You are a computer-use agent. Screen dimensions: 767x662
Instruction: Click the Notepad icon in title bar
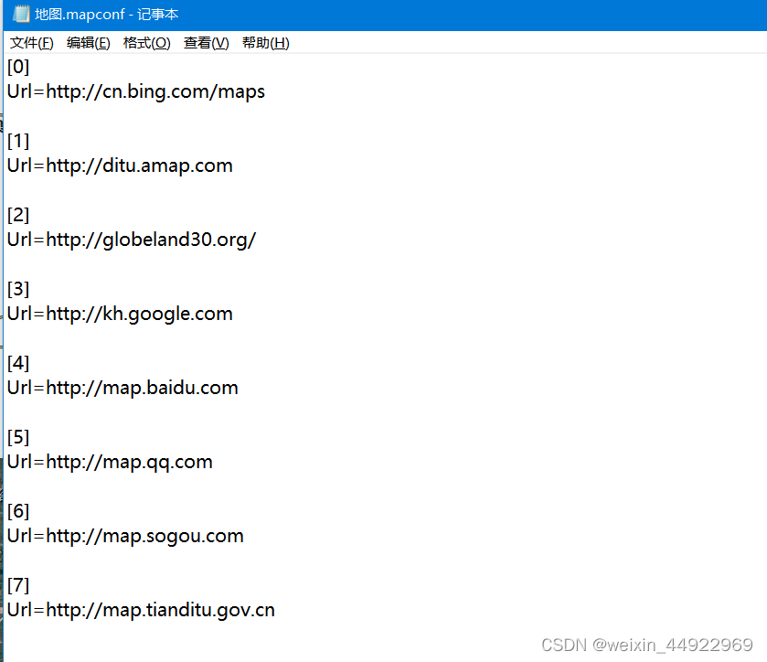click(x=21, y=14)
